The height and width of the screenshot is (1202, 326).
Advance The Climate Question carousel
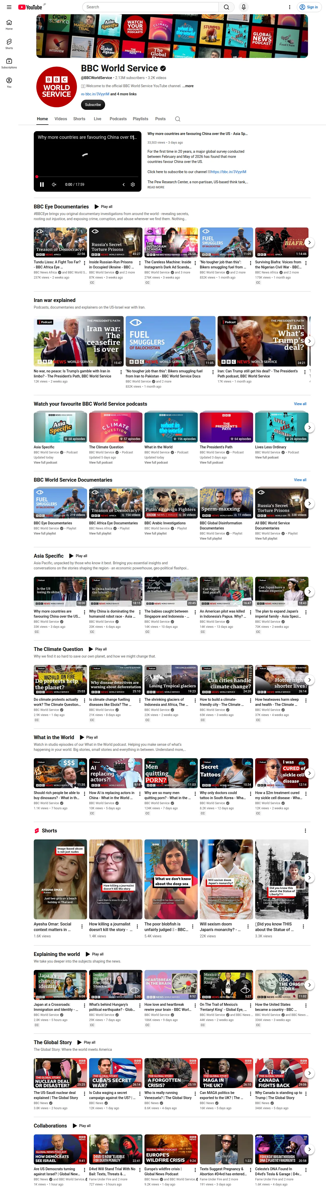[309, 680]
